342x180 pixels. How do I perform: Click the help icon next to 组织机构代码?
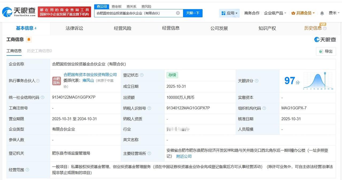(x=265, y=108)
